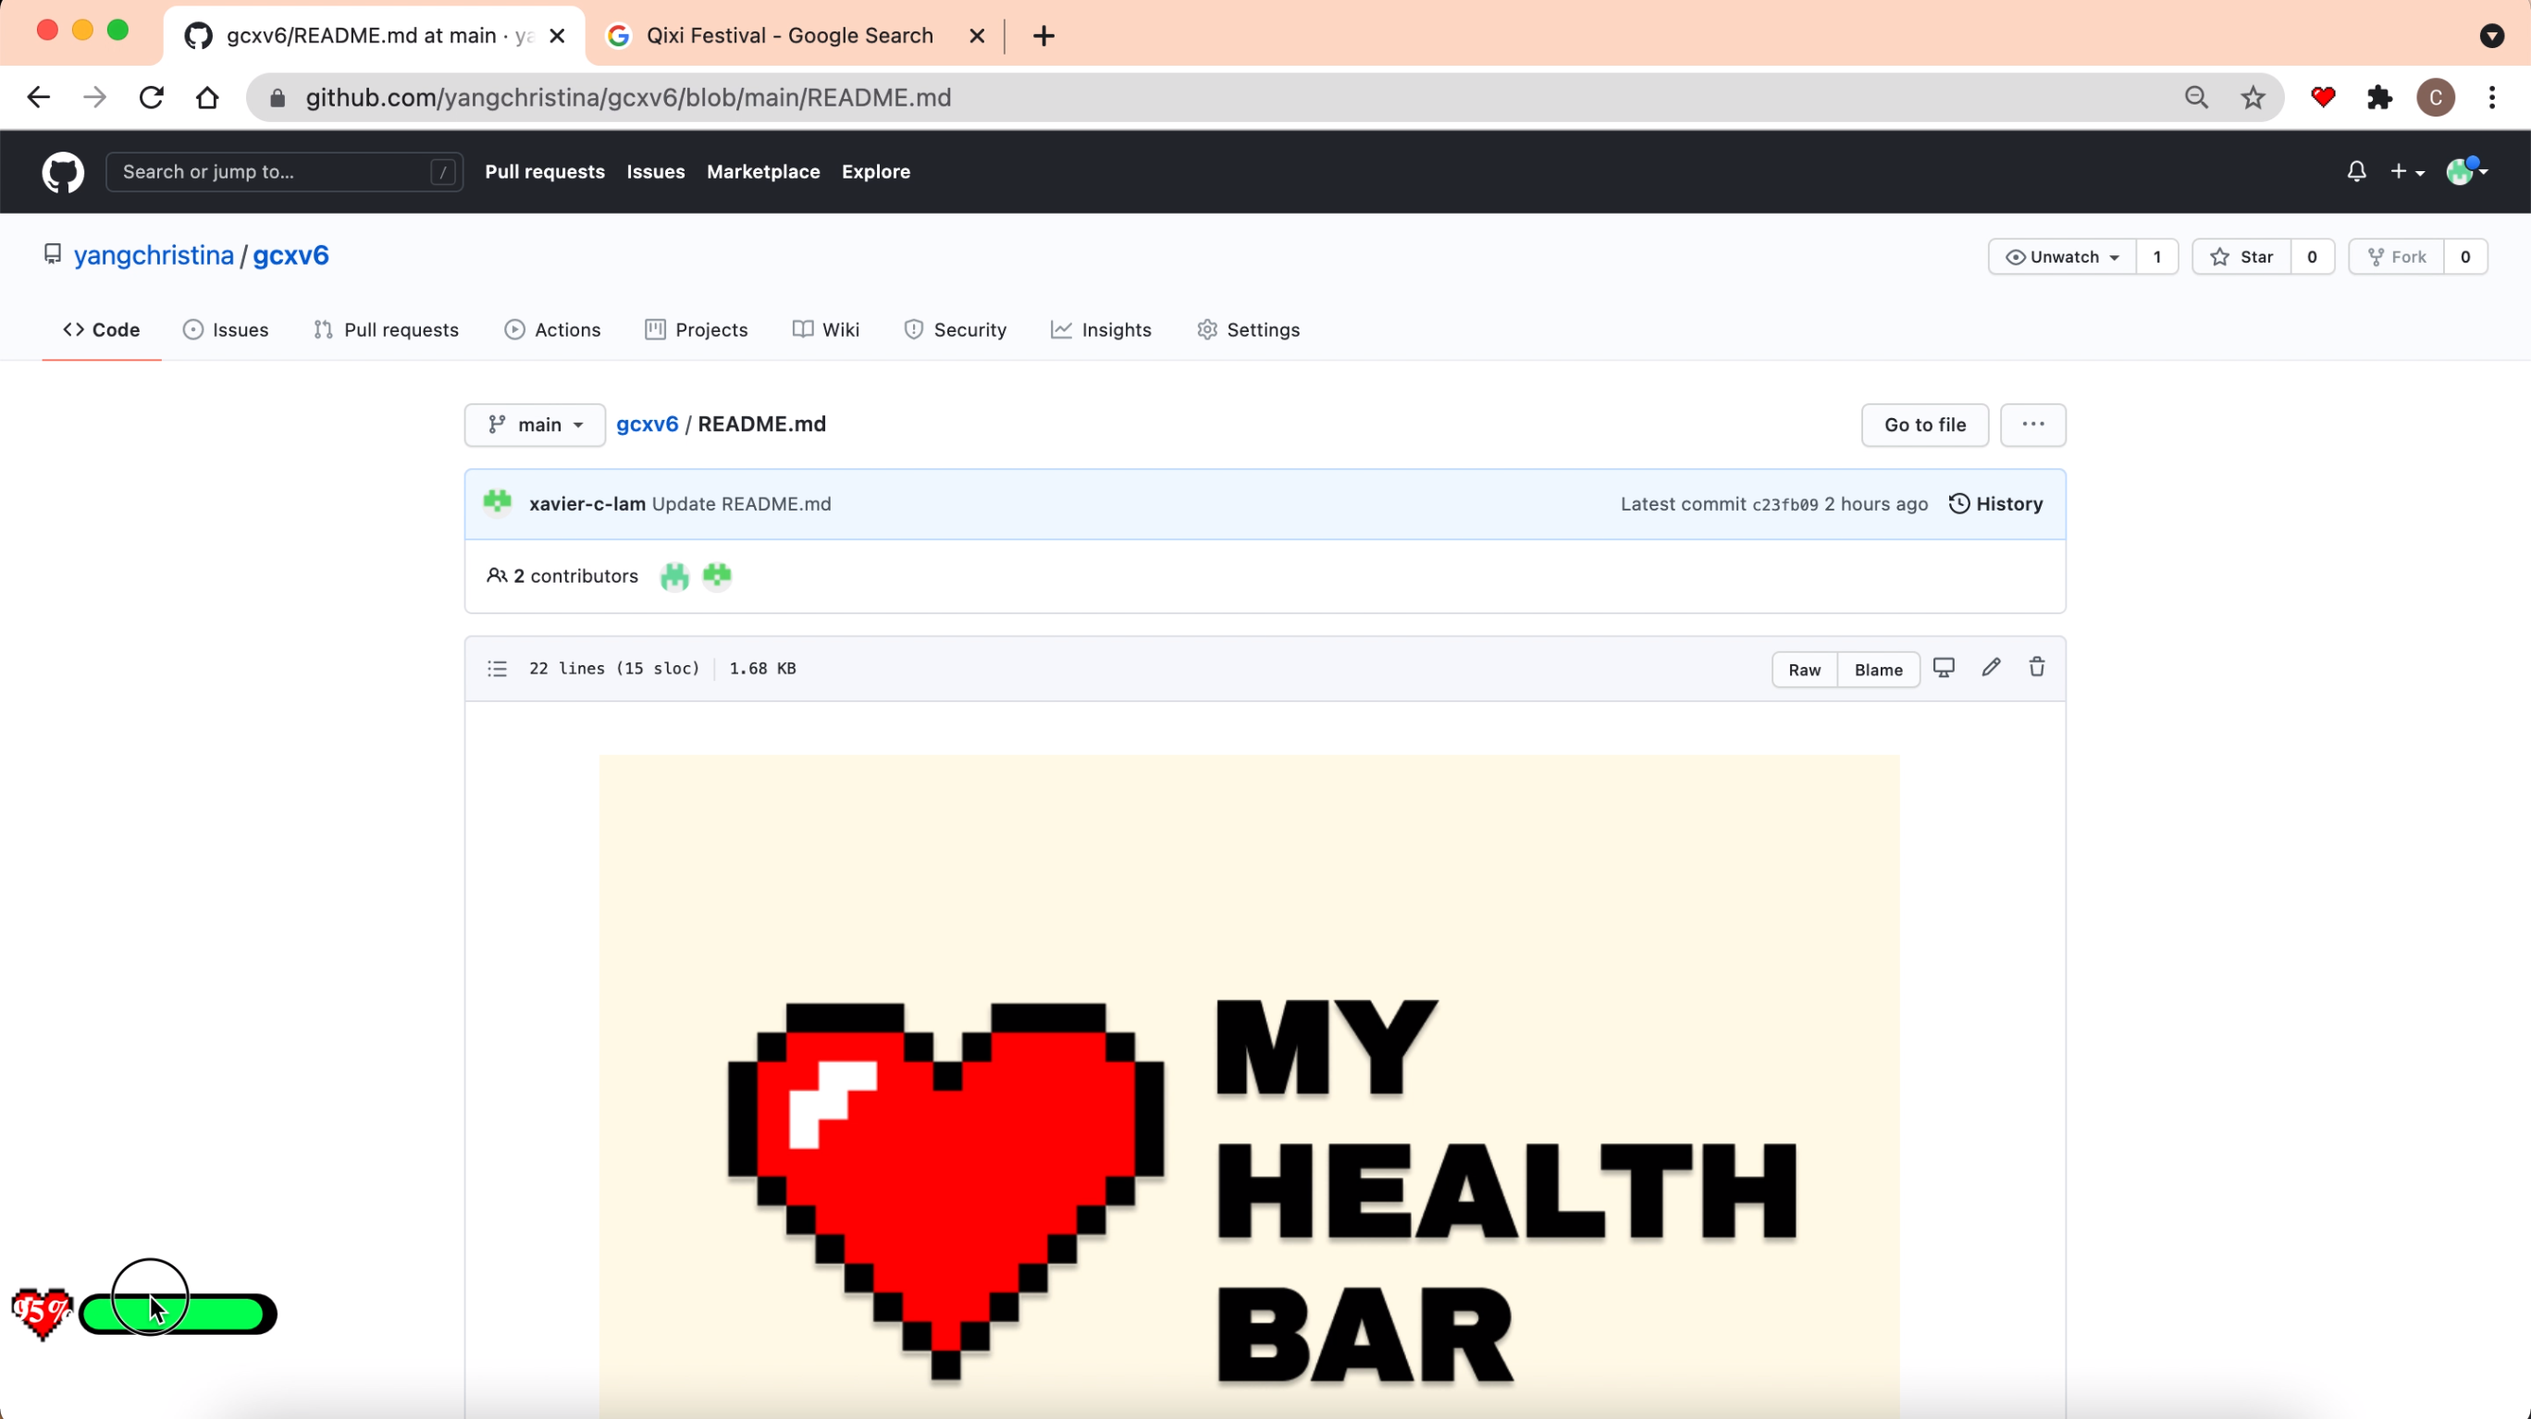The image size is (2531, 1419).
Task: Click the Raw button
Action: point(1804,671)
